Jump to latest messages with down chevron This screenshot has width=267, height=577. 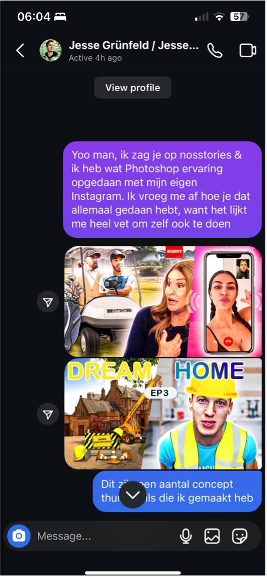pos(133,494)
